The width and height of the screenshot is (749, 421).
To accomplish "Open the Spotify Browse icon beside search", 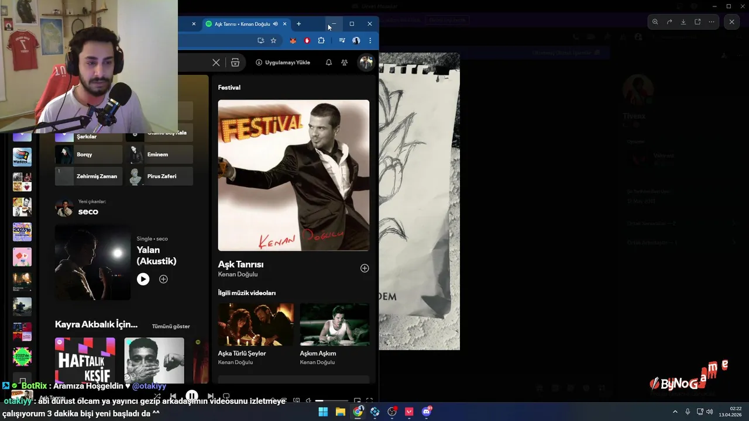I will coord(235,63).
